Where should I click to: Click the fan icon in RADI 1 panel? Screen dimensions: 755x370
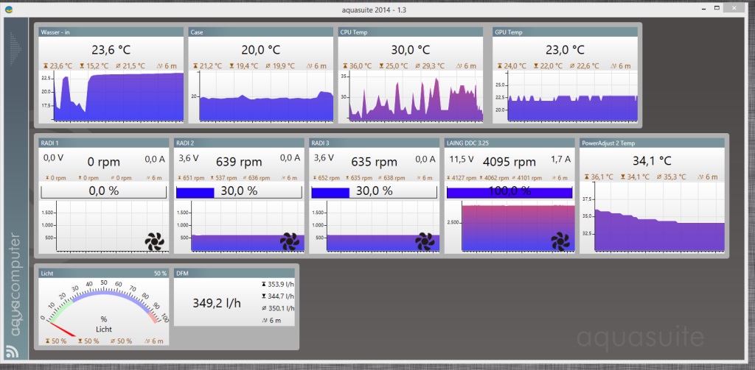(x=155, y=241)
